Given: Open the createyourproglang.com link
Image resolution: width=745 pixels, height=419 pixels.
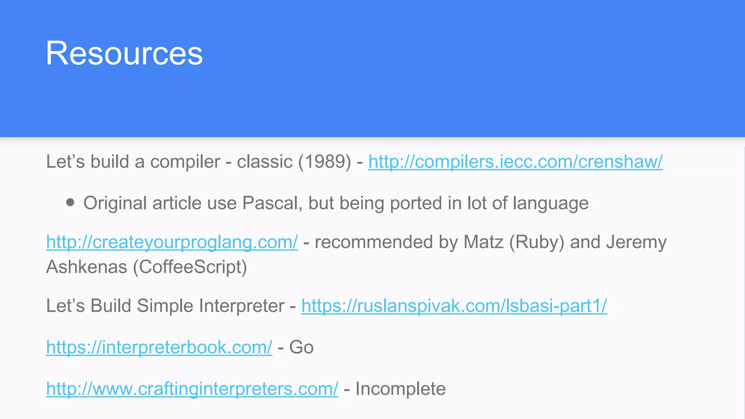Looking at the screenshot, I should pyautogui.click(x=172, y=242).
